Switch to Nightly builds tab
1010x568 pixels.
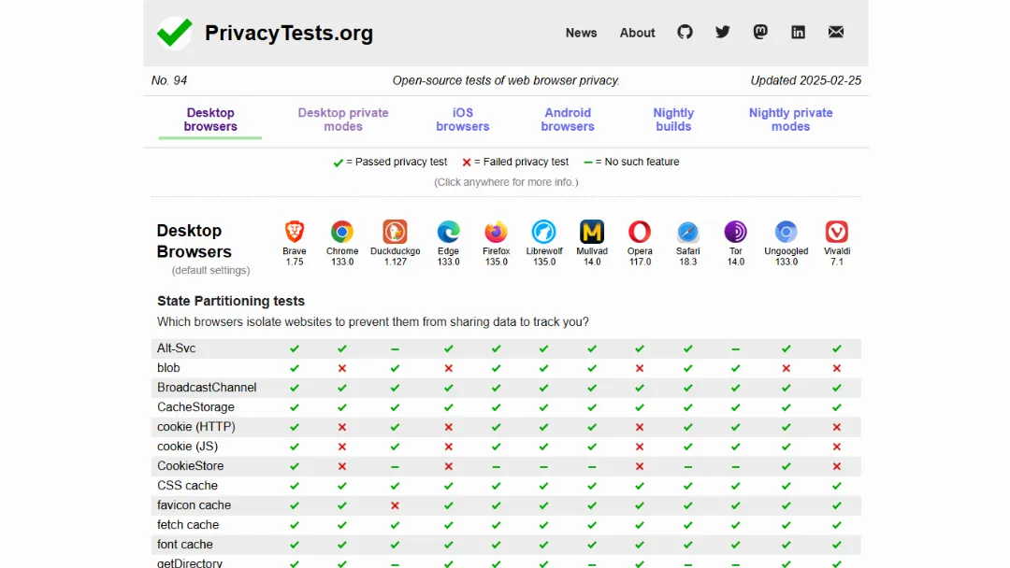pos(673,120)
